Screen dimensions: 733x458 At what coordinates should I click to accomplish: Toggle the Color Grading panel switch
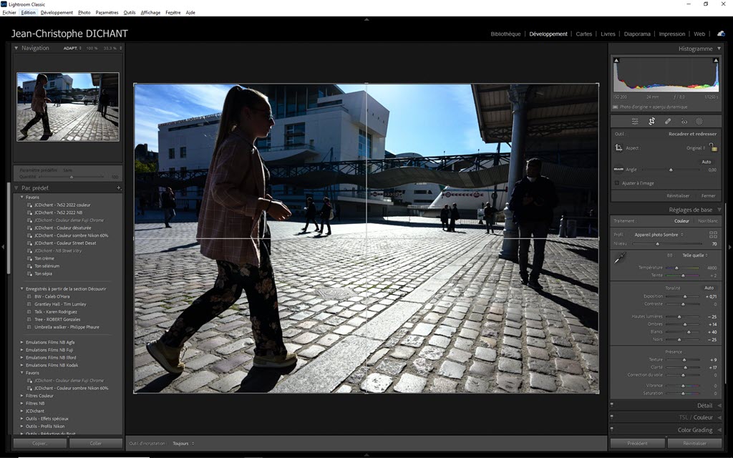[x=612, y=429]
